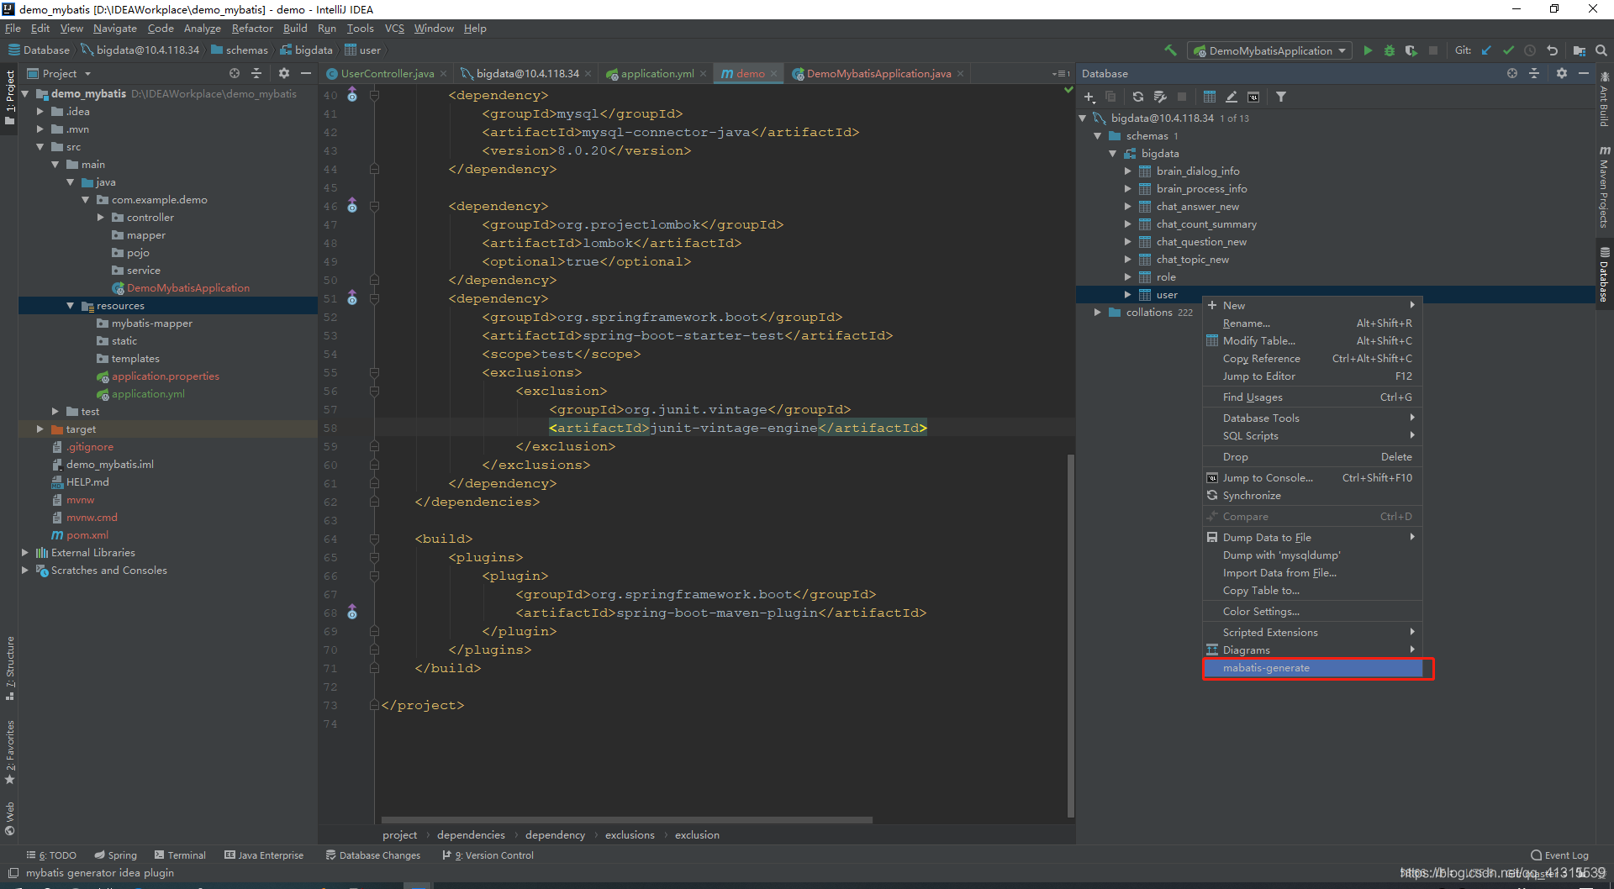Collapse all in the Project panel
This screenshot has height=889, width=1614.
[x=256, y=73]
